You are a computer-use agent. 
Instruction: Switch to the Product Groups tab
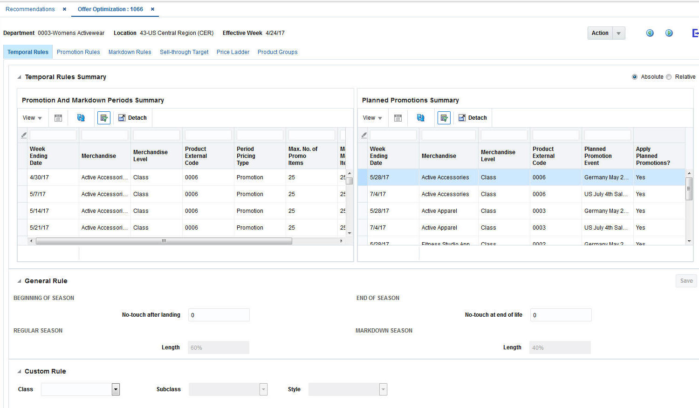(278, 52)
